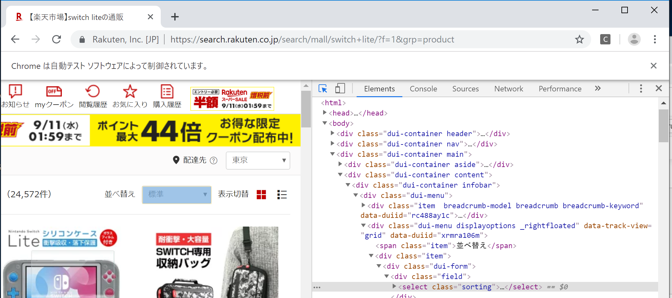
Task: Click the 半額 Super Sale banner
Action: [x=232, y=99]
